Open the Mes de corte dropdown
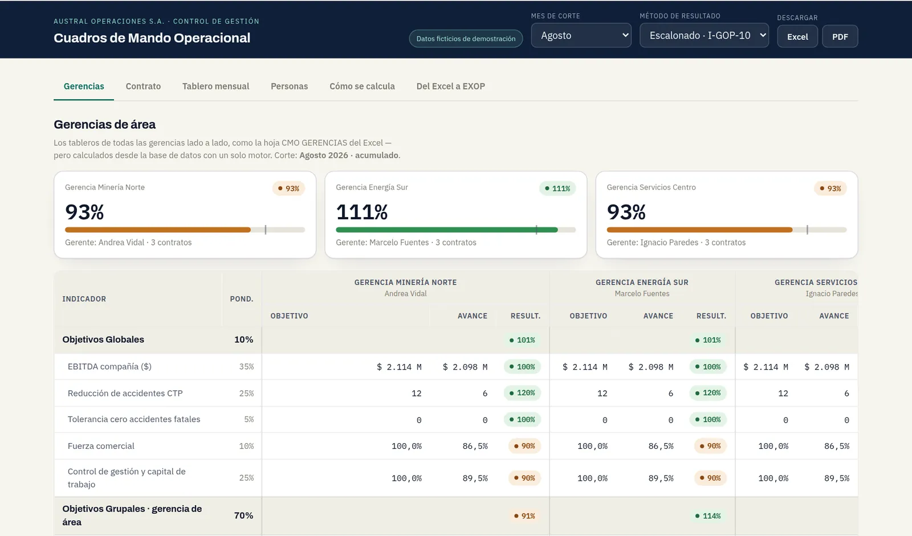The image size is (912, 536). (581, 35)
